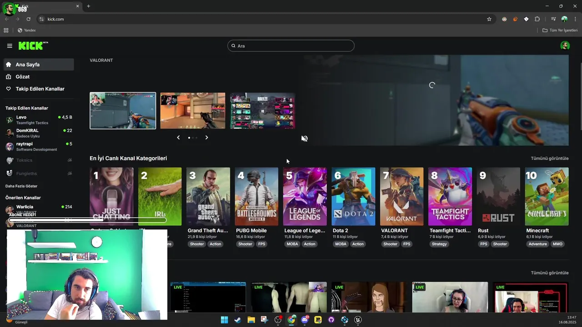
Task: Open the apps grid in bookmarks bar
Action: pos(6,30)
